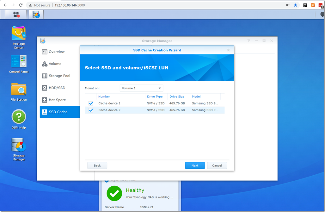The width and height of the screenshot is (325, 212).
Task: Click the server name "SSNas-21"
Action: [x=147, y=207]
